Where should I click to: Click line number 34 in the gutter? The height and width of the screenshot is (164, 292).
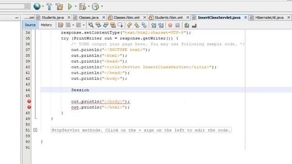click(28, 32)
